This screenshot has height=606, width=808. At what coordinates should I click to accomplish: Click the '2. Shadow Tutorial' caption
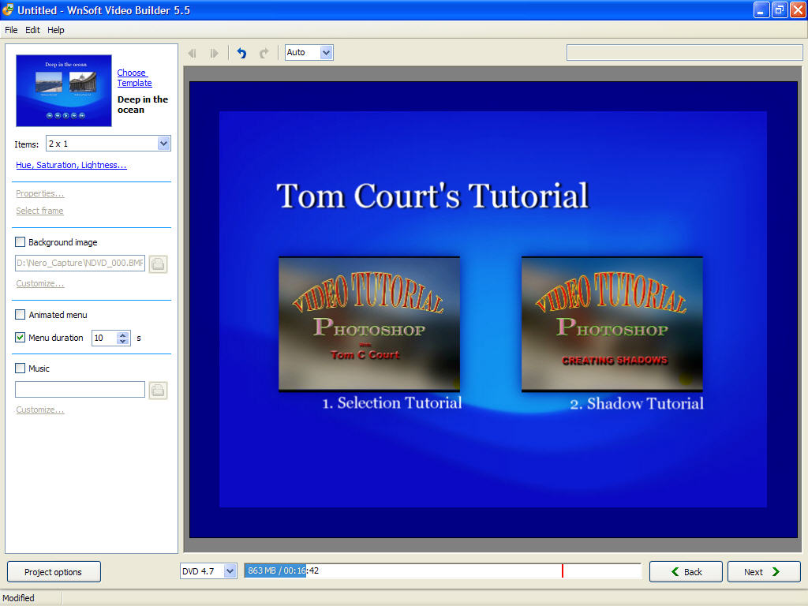point(637,403)
